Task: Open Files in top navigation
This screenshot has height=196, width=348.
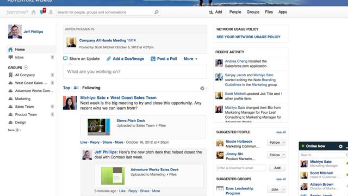Action: click(269, 12)
